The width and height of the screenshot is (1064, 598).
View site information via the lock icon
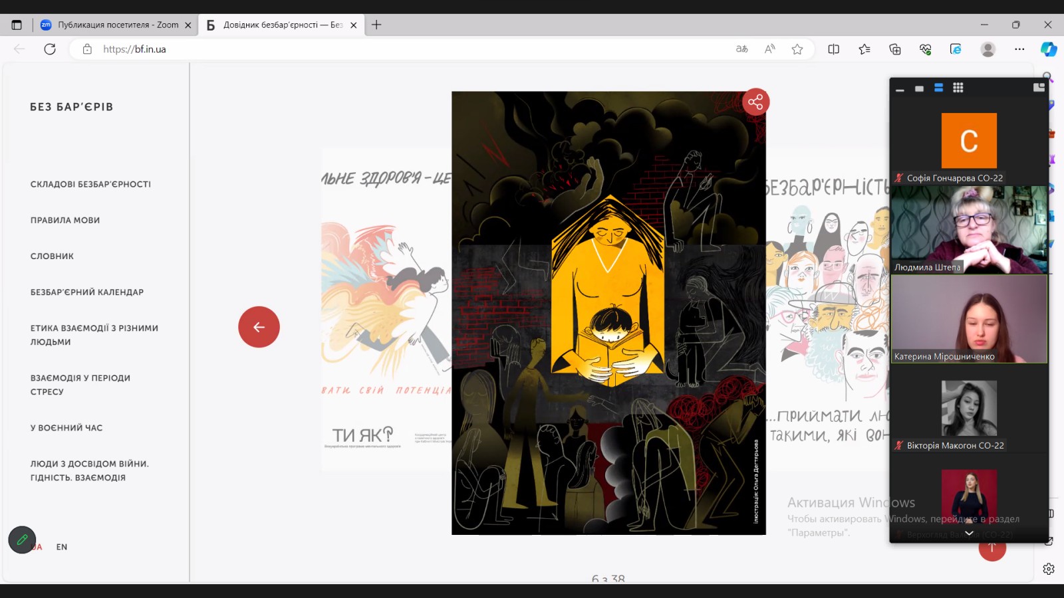tap(87, 49)
